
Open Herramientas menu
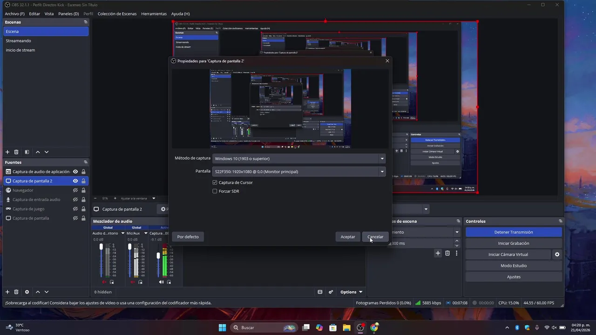pyautogui.click(x=154, y=13)
